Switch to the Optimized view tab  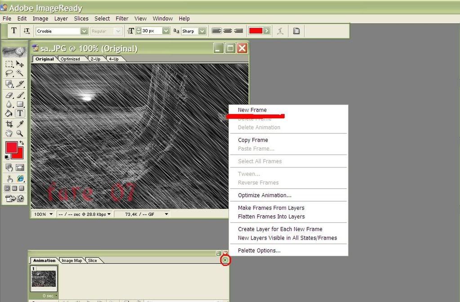point(71,59)
